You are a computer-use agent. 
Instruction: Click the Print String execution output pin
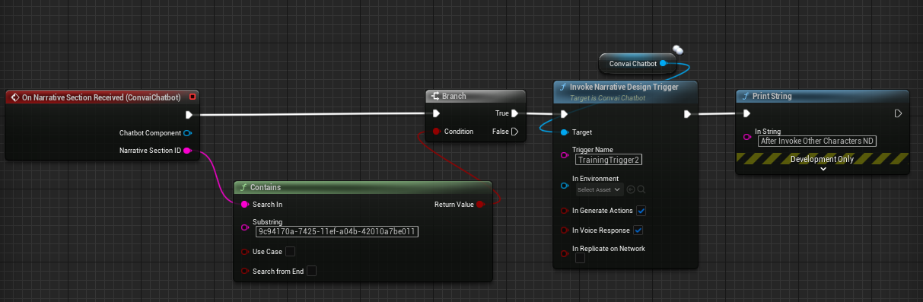click(x=899, y=114)
